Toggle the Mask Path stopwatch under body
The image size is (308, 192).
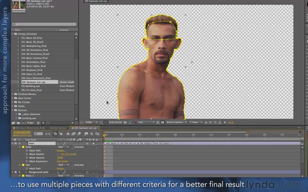tap(27, 151)
